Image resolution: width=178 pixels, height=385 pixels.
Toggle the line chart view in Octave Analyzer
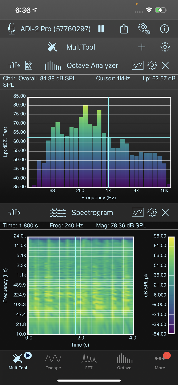[x=137, y=65]
